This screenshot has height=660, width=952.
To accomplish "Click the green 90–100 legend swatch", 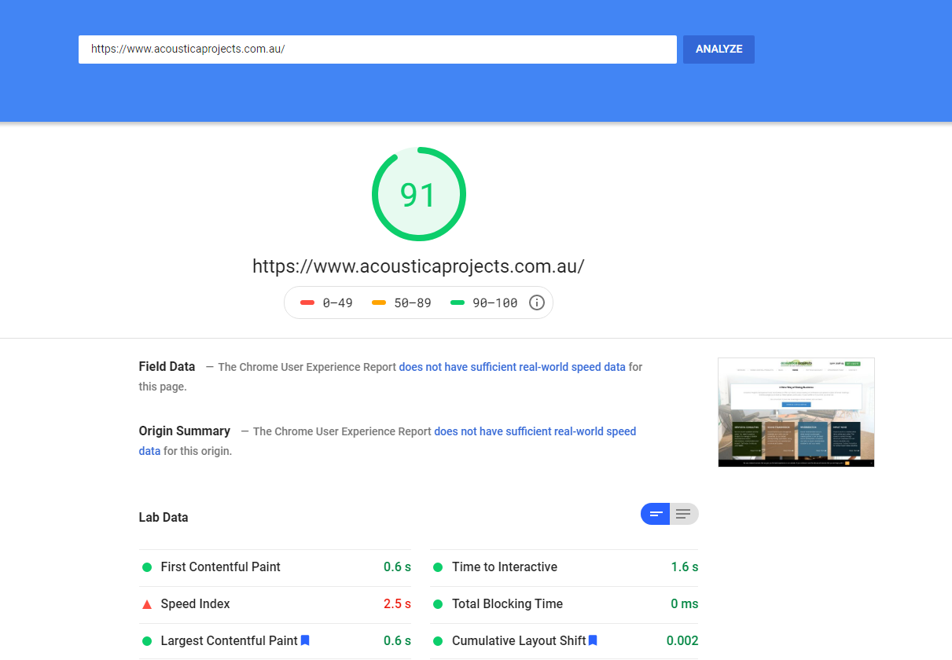I will 458,302.
